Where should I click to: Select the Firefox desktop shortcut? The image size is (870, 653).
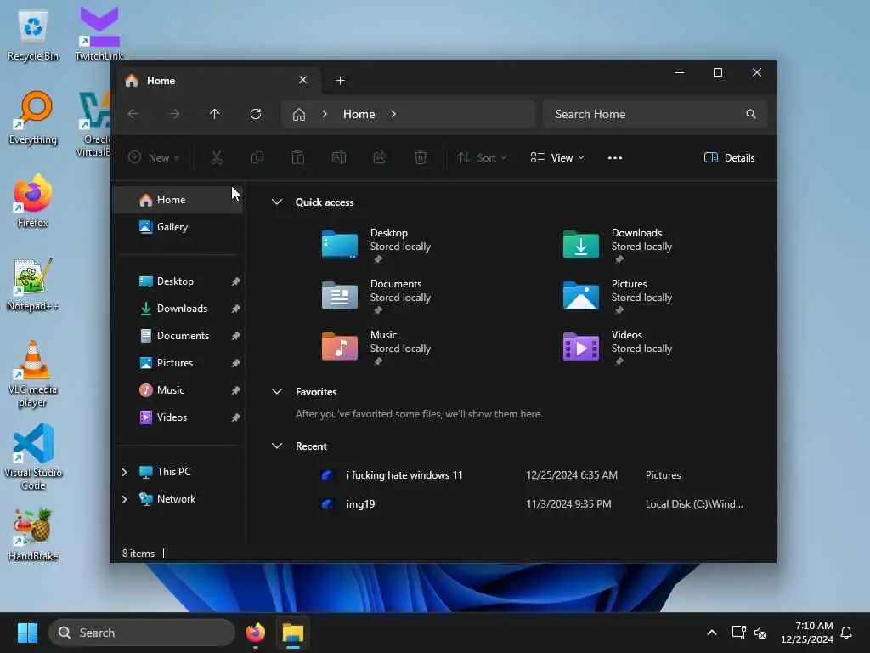coord(33,202)
